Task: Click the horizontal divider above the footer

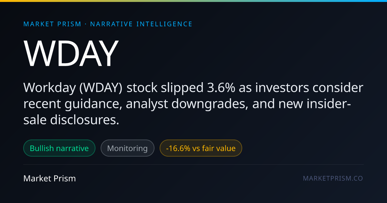Action: (193, 164)
